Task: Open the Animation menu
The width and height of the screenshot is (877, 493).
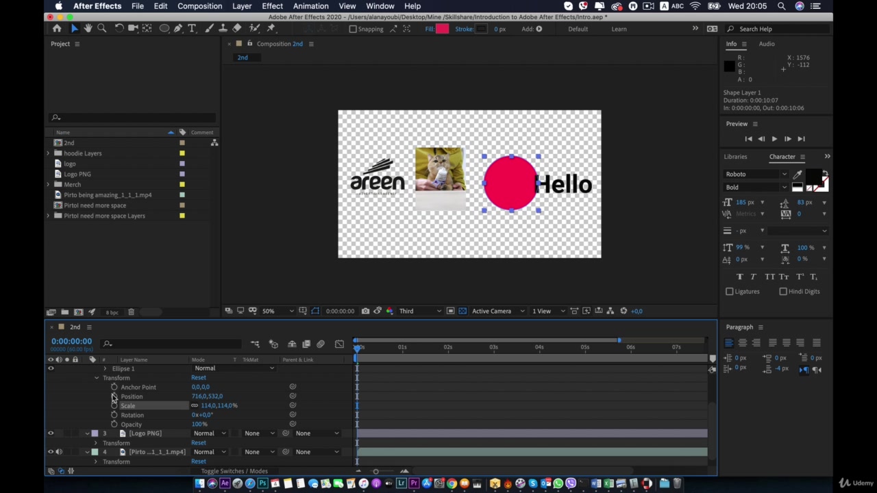Action: click(310, 6)
